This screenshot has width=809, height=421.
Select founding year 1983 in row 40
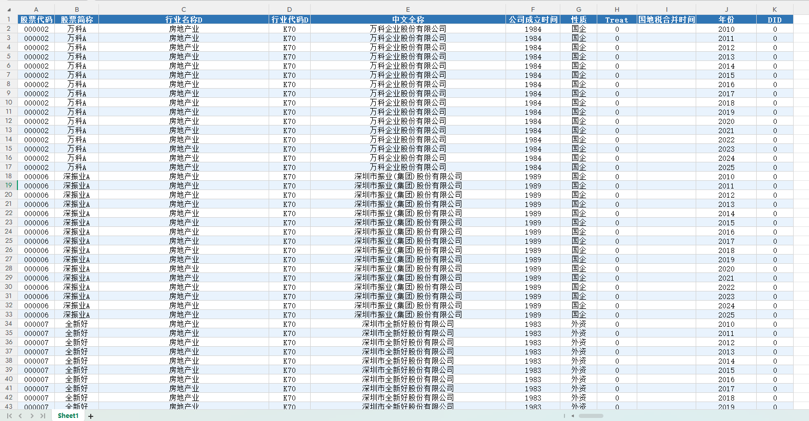533,379
